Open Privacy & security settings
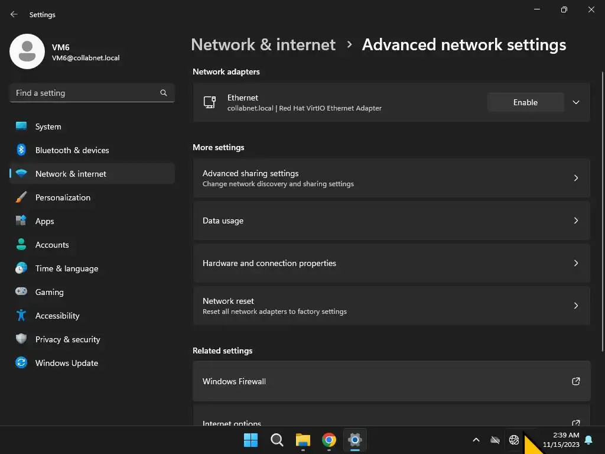Screen dimensions: 605x454 tap(67, 339)
